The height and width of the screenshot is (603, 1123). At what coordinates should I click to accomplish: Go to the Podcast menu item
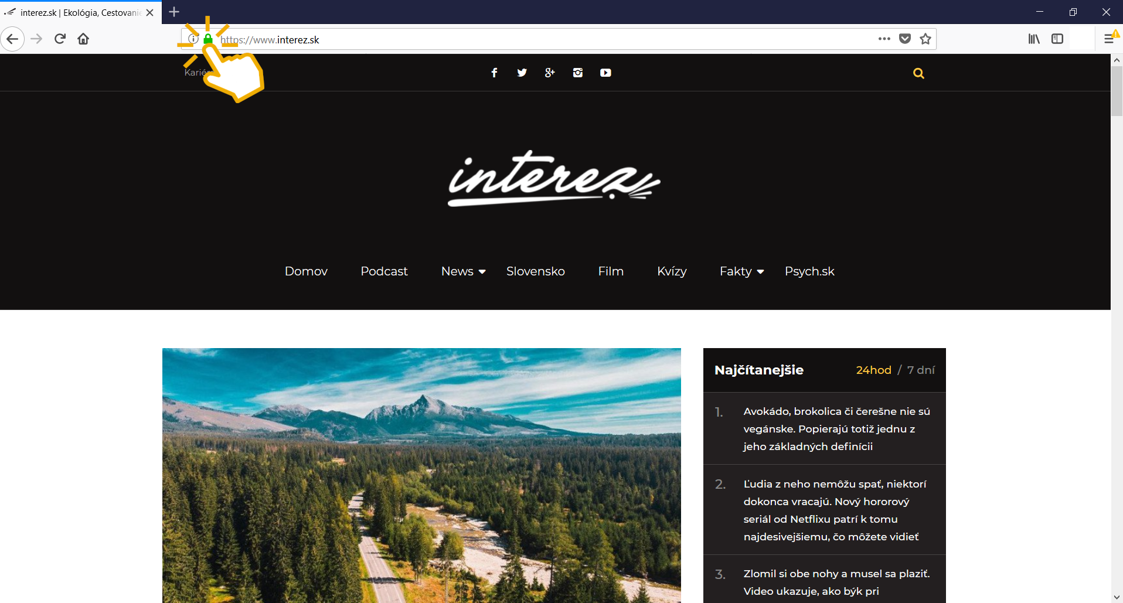(x=384, y=271)
